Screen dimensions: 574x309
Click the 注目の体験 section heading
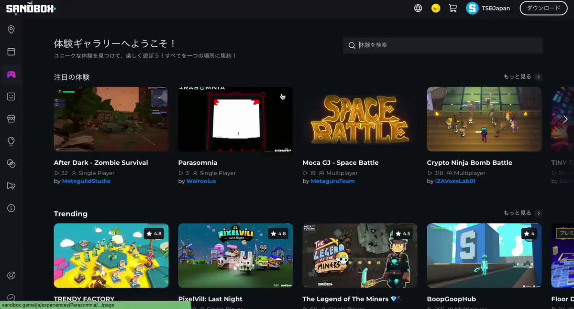(x=72, y=77)
